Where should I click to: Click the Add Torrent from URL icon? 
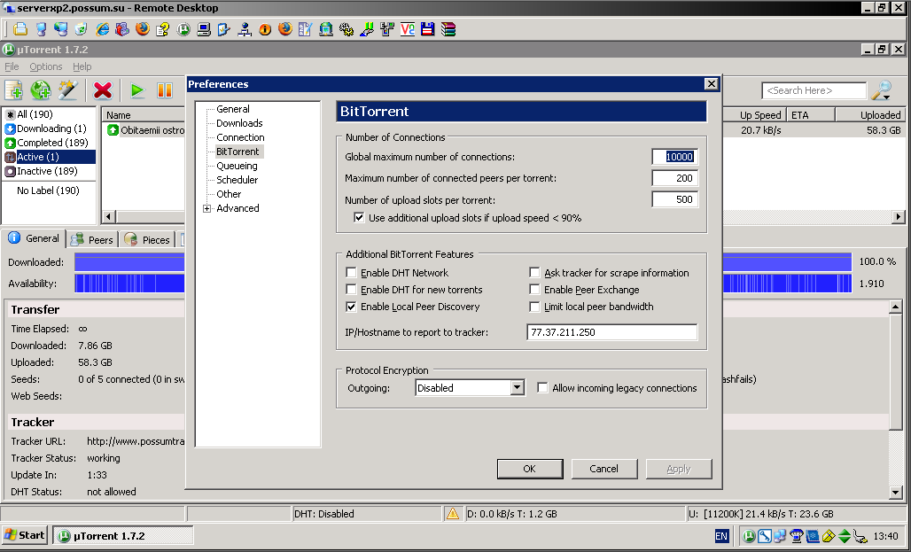tap(41, 90)
